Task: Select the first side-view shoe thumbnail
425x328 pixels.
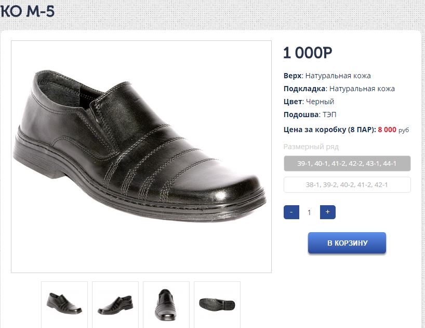Action: pos(64,304)
